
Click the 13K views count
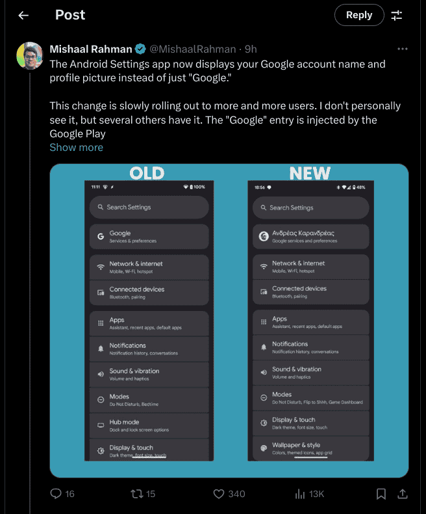(x=316, y=494)
